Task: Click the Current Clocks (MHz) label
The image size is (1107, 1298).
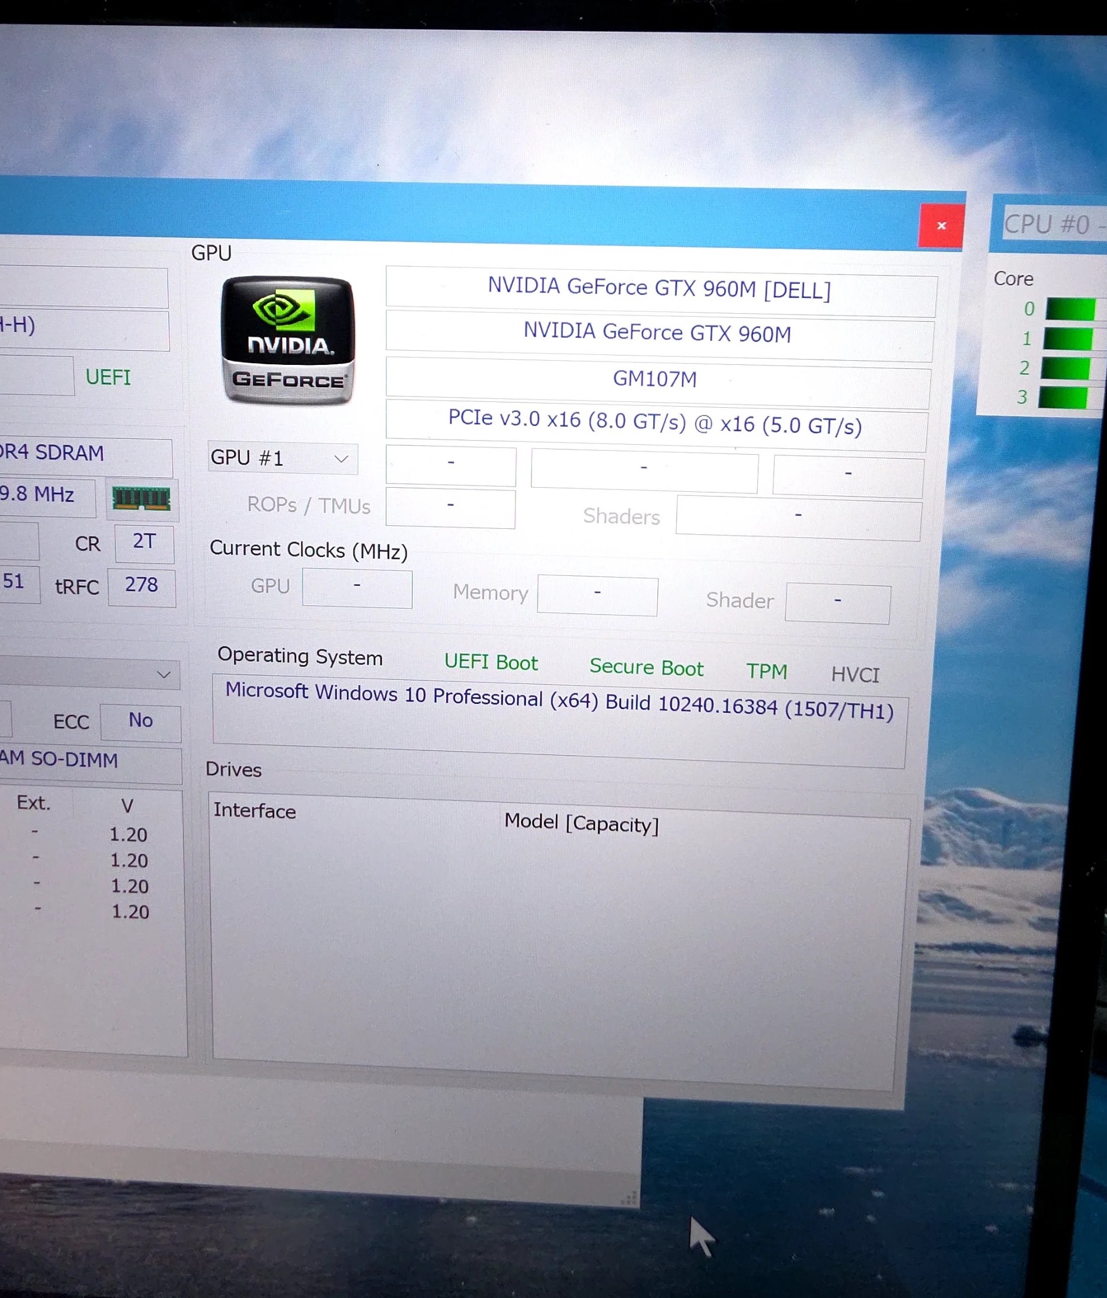Action: (x=309, y=550)
